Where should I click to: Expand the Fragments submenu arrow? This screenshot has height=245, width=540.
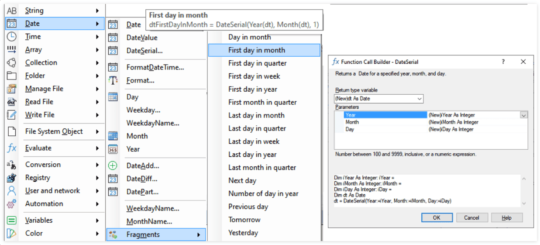point(199,235)
